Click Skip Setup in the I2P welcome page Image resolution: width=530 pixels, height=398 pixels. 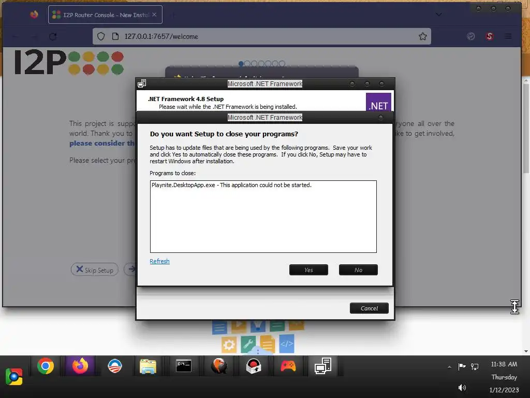95,269
